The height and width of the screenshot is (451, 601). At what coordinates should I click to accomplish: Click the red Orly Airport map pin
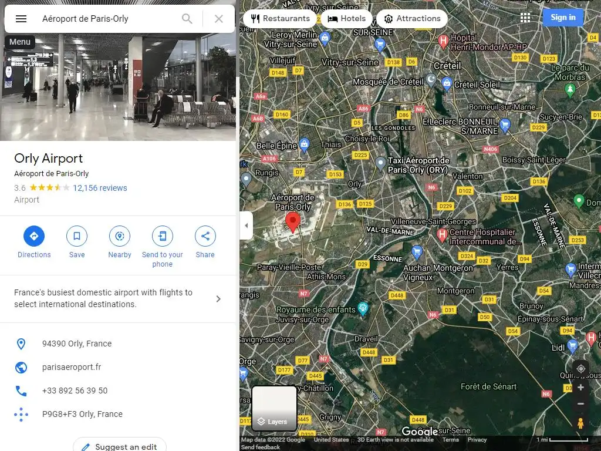[x=293, y=222]
